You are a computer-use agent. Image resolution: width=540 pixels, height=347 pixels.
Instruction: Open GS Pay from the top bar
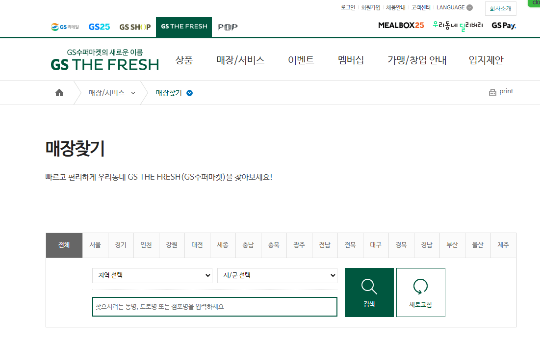pos(503,26)
